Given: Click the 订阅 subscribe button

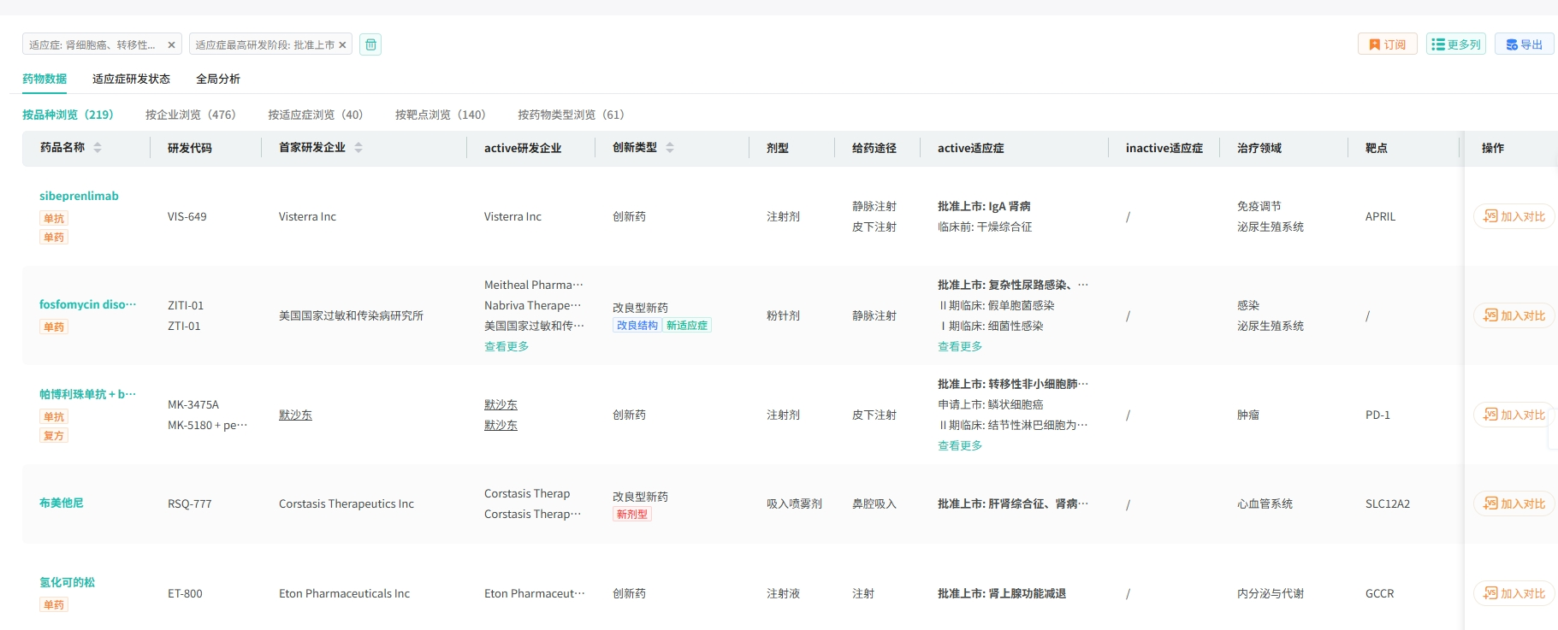Looking at the screenshot, I should tap(1387, 44).
